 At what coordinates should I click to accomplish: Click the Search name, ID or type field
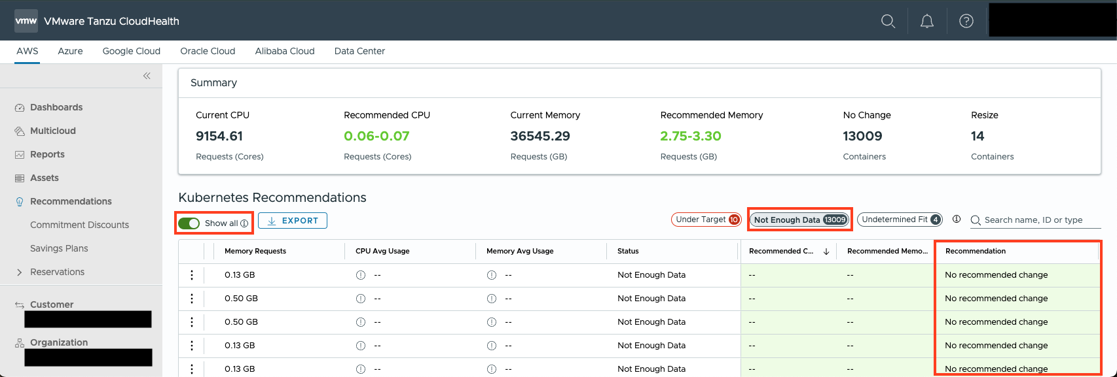point(1041,220)
